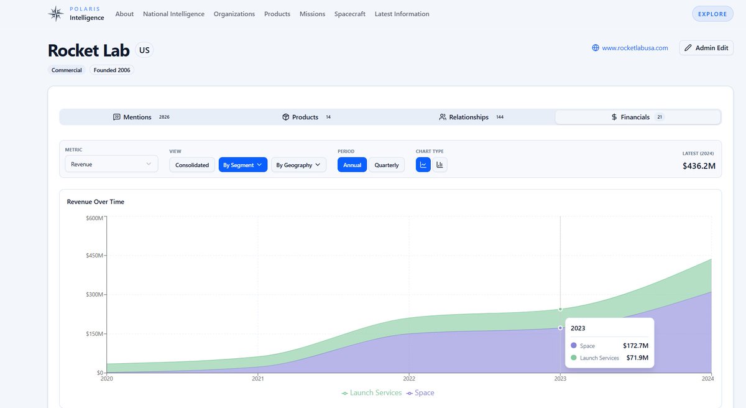Click the 2021 x-axis label
Viewport: 746px width, 408px height.
(258, 378)
